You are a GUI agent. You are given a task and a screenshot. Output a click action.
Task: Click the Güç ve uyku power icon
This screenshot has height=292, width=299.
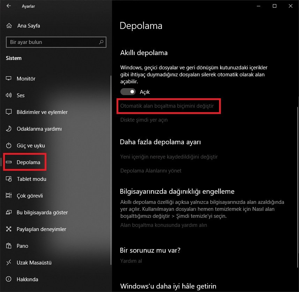(x=9, y=146)
